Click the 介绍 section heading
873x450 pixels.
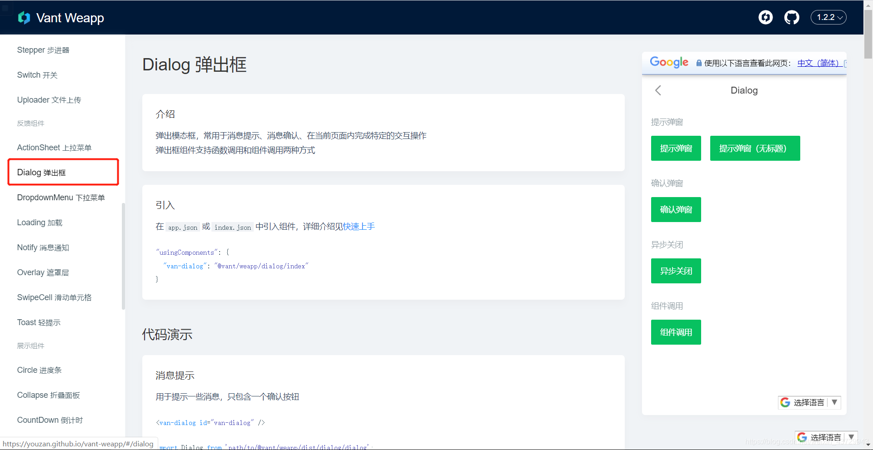165,114
